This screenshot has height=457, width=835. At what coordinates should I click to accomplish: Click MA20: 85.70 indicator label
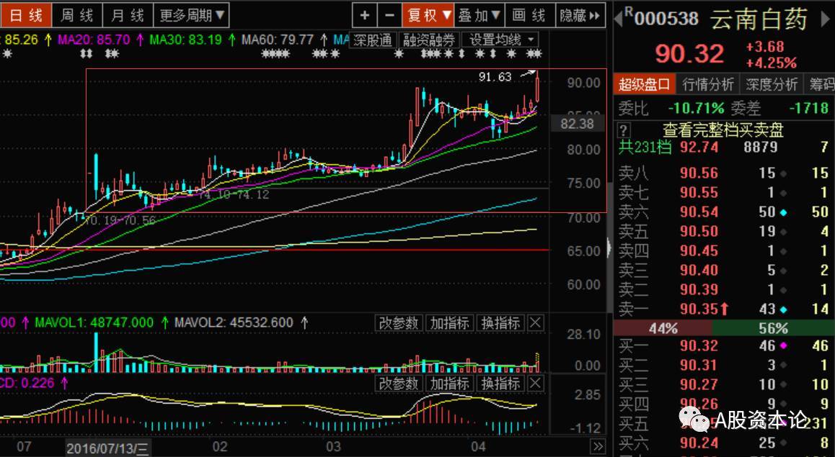[x=94, y=40]
